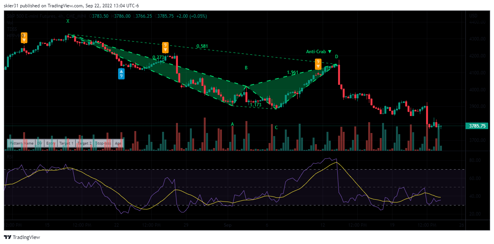Click the 4000.00 price axis level
Image resolution: width=494 pixels, height=244 pixels.
(477, 90)
